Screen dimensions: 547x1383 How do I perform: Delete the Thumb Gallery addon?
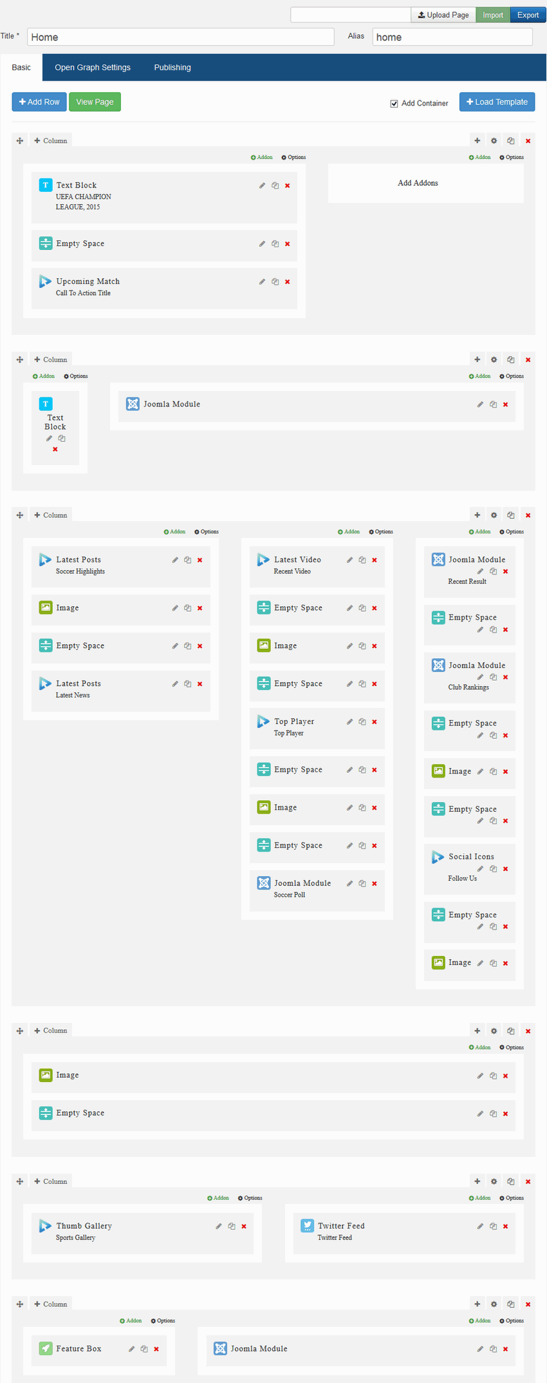244,1226
